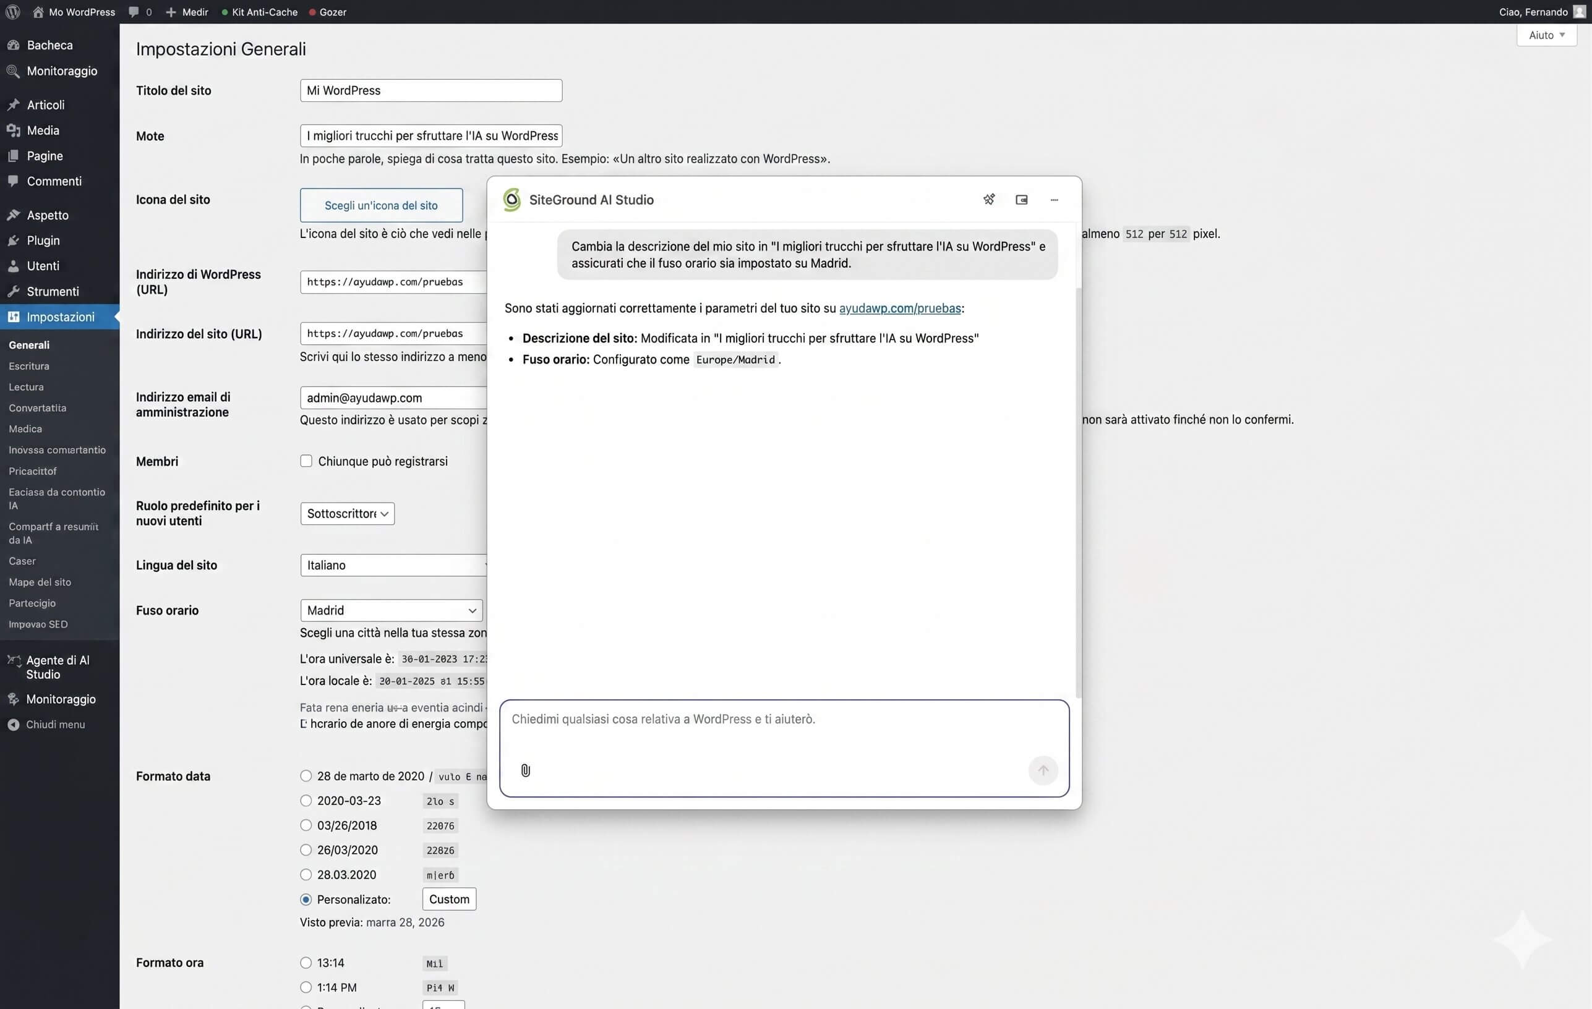Open the Mo WordPress site home icon
This screenshot has height=1009, width=1592.
coord(38,12)
